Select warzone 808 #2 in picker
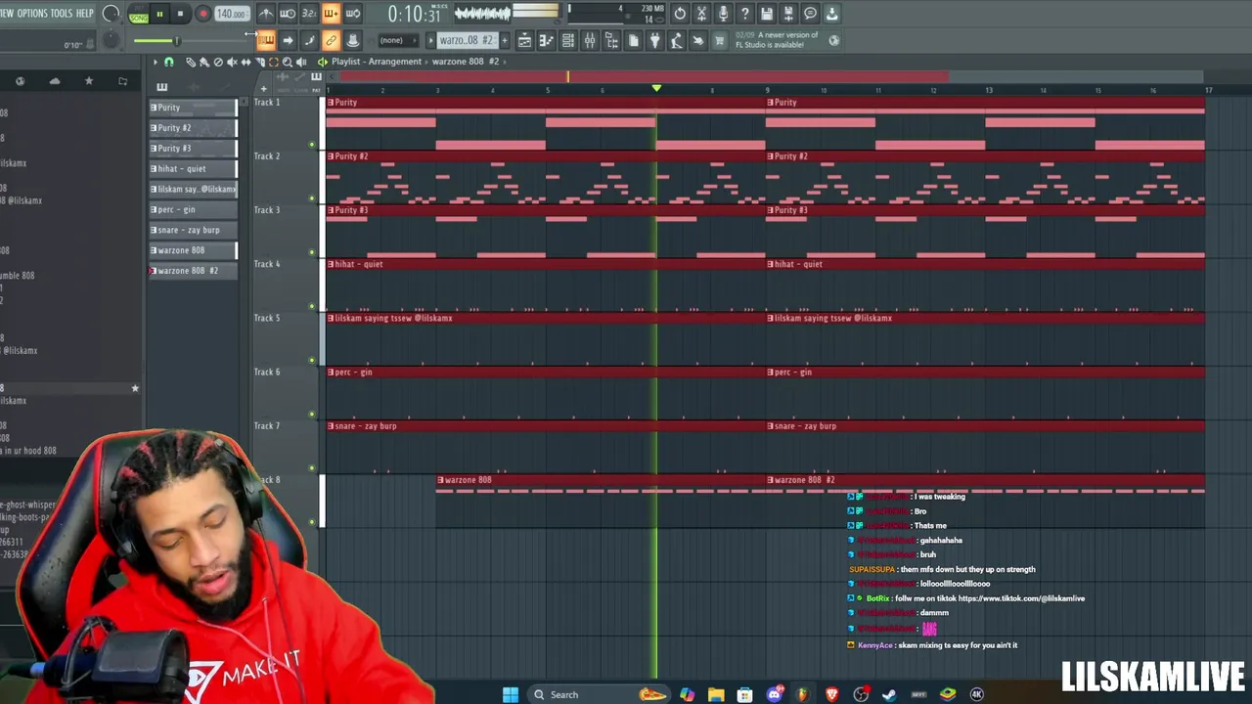The image size is (1252, 704). [x=193, y=271]
